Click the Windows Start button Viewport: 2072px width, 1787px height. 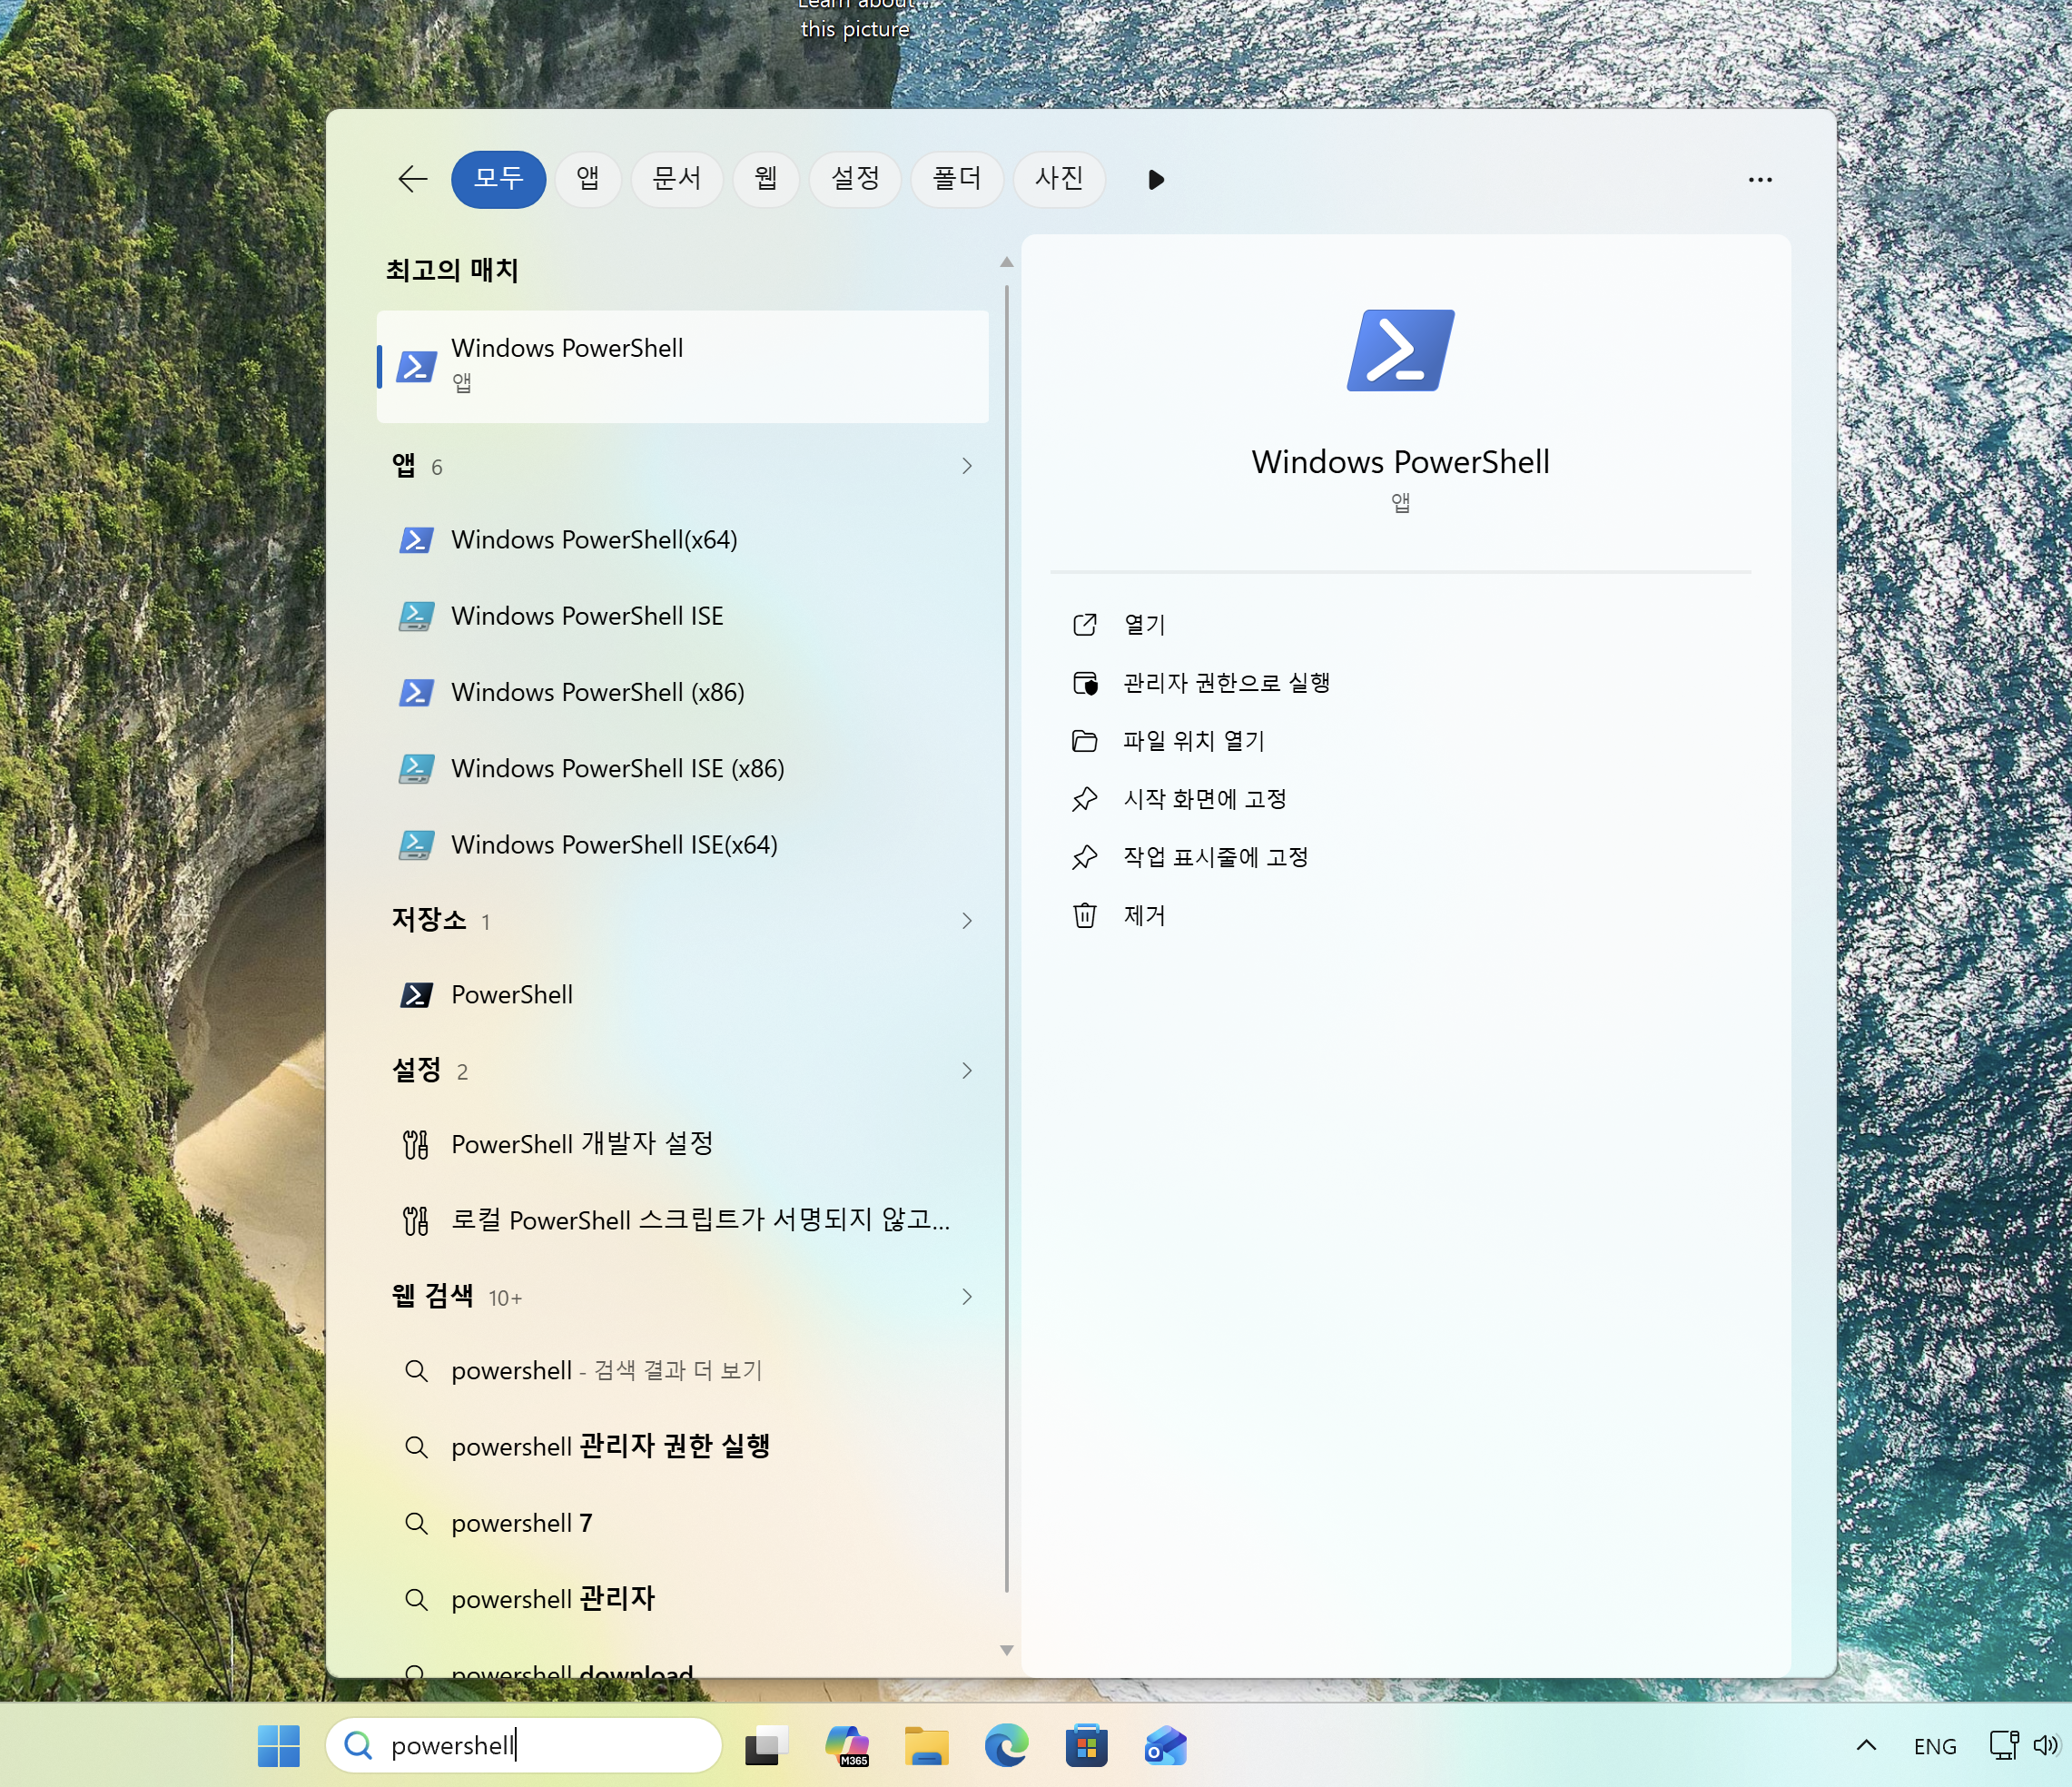coord(278,1746)
